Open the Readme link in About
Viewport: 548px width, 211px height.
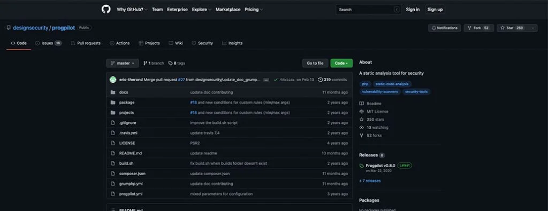click(370, 104)
